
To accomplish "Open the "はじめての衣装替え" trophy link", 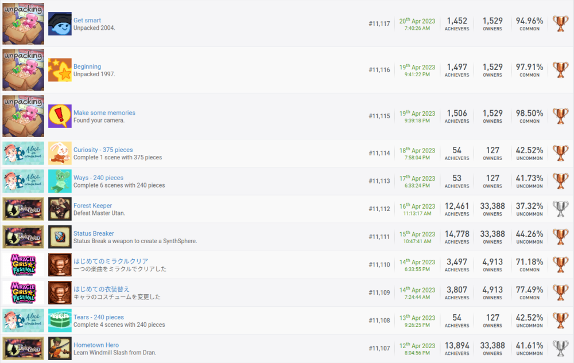I will click(102, 289).
